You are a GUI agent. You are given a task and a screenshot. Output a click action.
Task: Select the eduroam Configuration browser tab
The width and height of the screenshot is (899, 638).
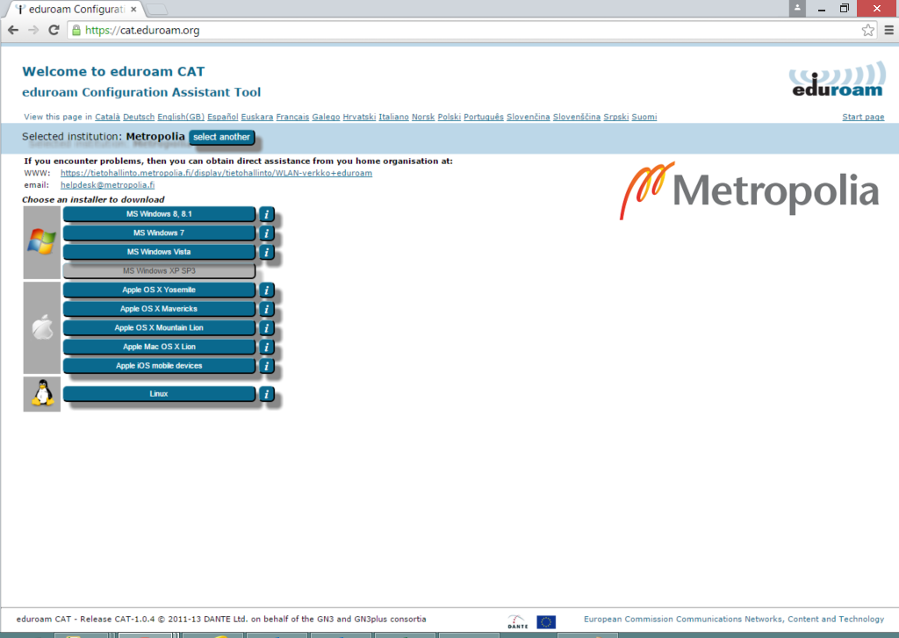[75, 9]
